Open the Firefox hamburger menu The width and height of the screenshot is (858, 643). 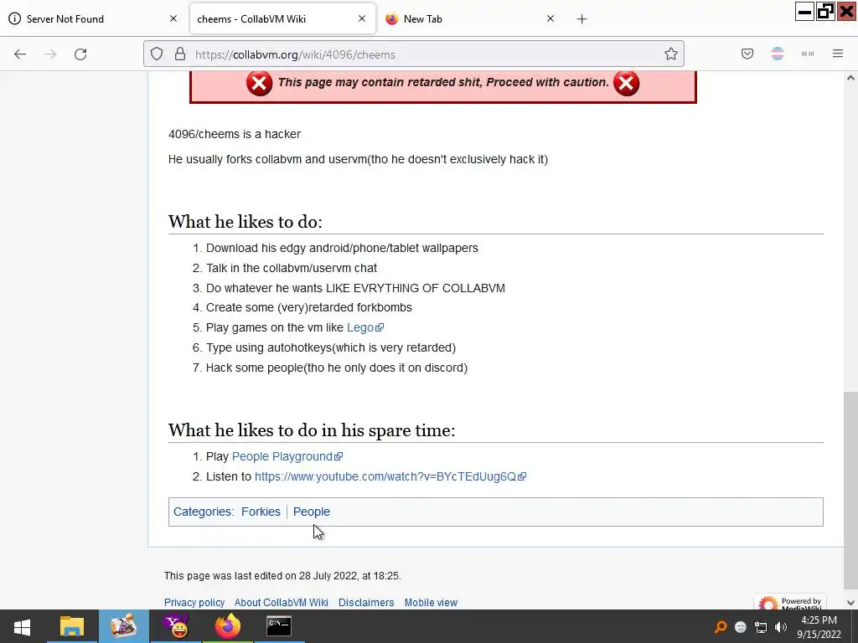838,54
